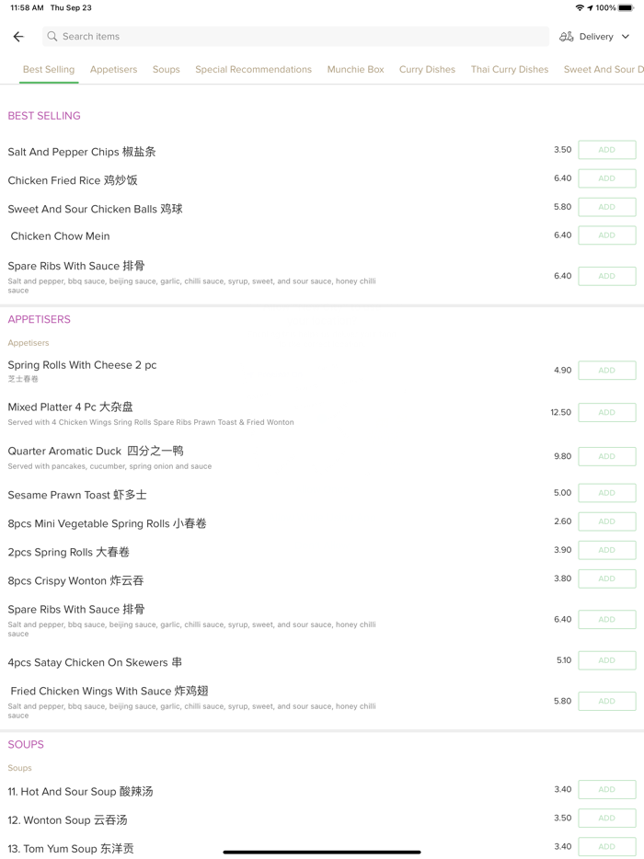Switch to the Appetisers tab
The height and width of the screenshot is (859, 644).
tap(113, 70)
